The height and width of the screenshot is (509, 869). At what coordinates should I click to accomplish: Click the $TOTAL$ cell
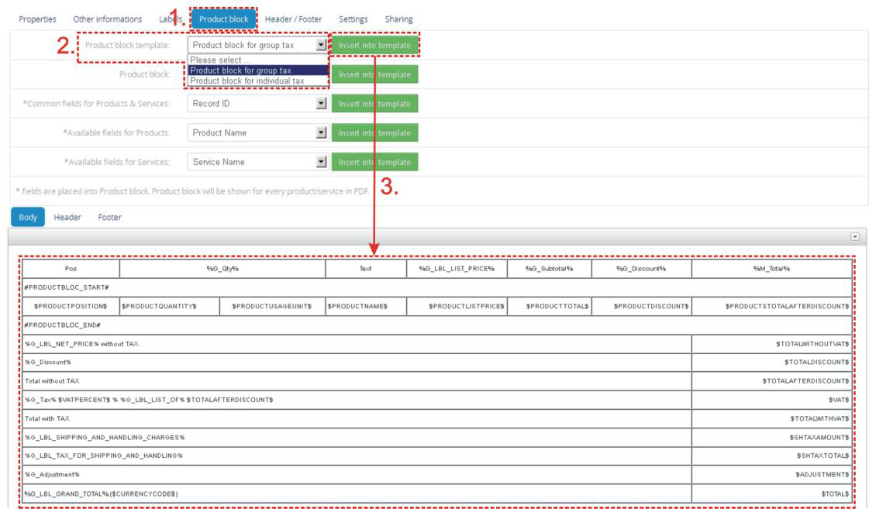pos(771,494)
